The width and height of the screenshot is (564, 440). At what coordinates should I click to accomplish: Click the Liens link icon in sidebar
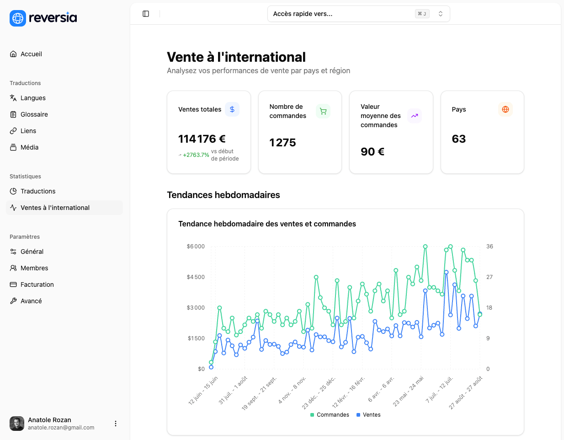point(13,131)
